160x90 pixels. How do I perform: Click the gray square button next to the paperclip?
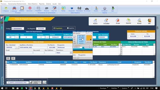tap(35, 82)
